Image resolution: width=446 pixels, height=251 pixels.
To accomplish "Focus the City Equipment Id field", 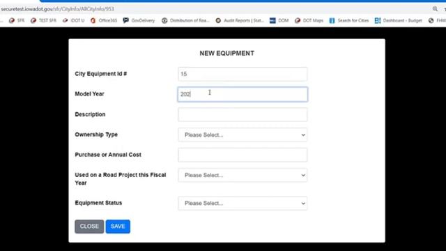I will pos(243,74).
